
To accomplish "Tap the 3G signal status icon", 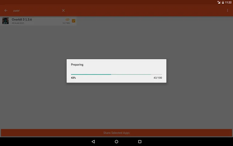I will coord(219,2).
